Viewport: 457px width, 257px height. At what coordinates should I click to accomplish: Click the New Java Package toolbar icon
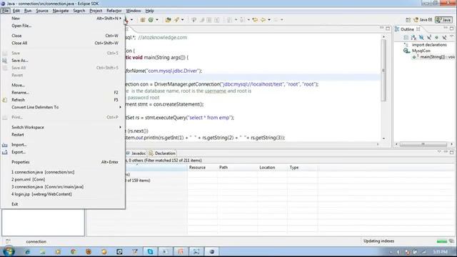pyautogui.click(x=143, y=20)
